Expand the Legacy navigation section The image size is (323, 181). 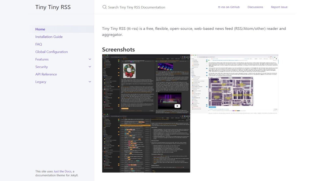pyautogui.click(x=90, y=82)
